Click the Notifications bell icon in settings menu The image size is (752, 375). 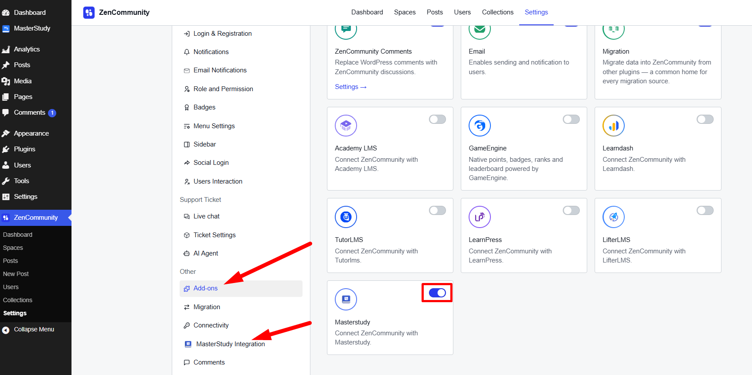187,52
